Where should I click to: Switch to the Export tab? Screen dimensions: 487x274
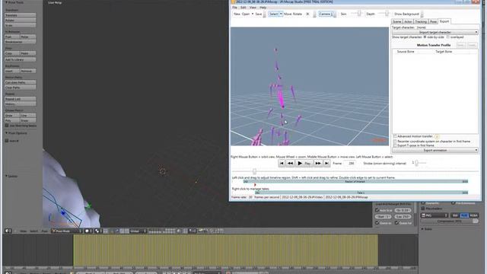(444, 21)
